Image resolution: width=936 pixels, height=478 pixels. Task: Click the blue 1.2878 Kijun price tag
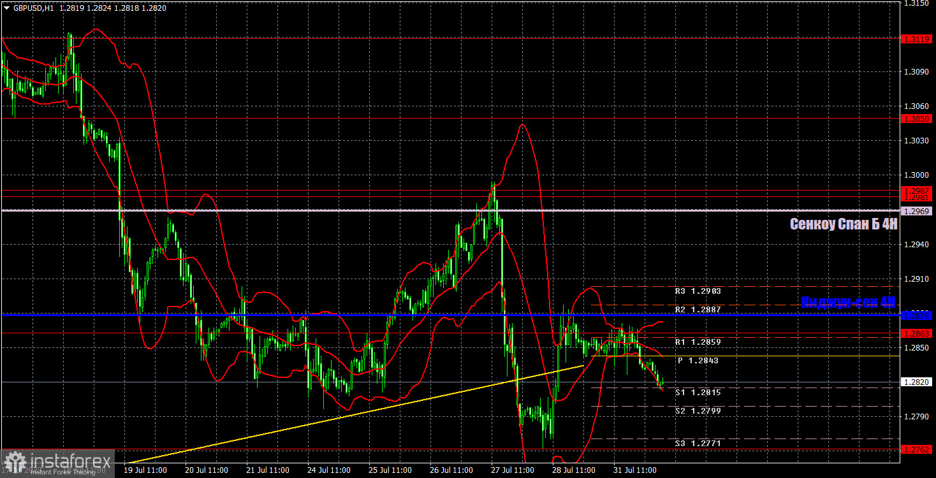pyautogui.click(x=918, y=315)
